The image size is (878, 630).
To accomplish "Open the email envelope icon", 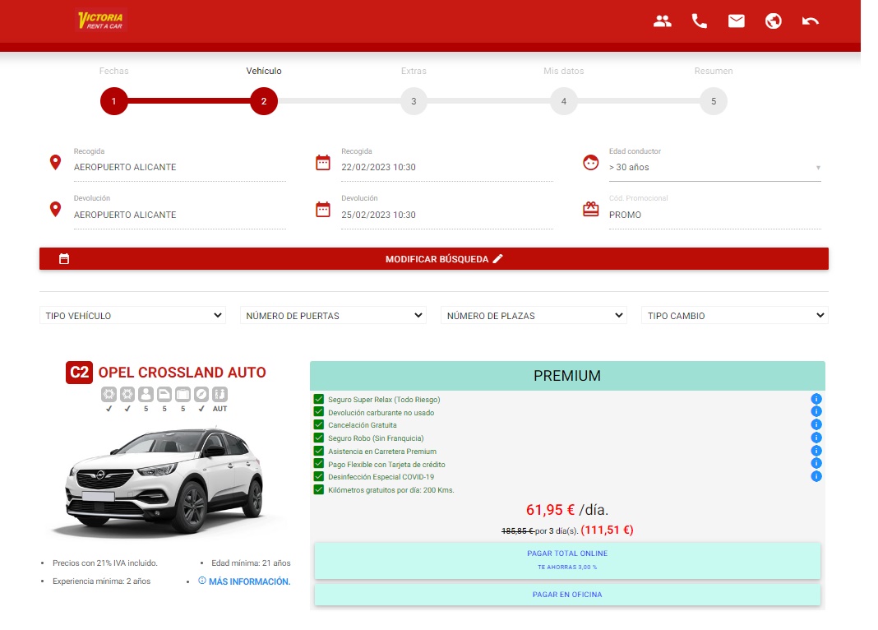I will pos(737,21).
